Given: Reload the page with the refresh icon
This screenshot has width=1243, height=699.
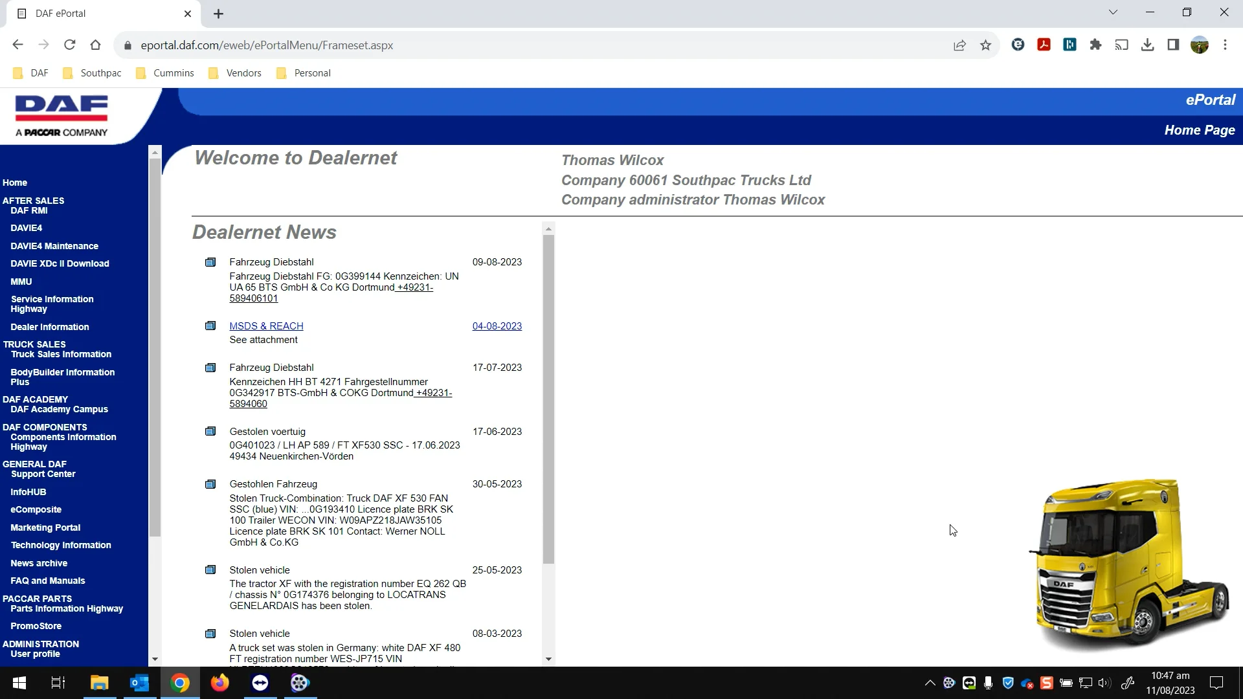Looking at the screenshot, I should pyautogui.click(x=70, y=45).
